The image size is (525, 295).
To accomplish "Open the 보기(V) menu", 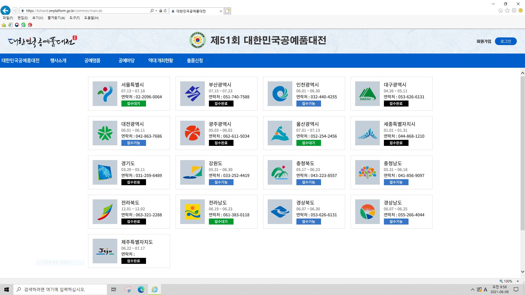I will pyautogui.click(x=38, y=18).
